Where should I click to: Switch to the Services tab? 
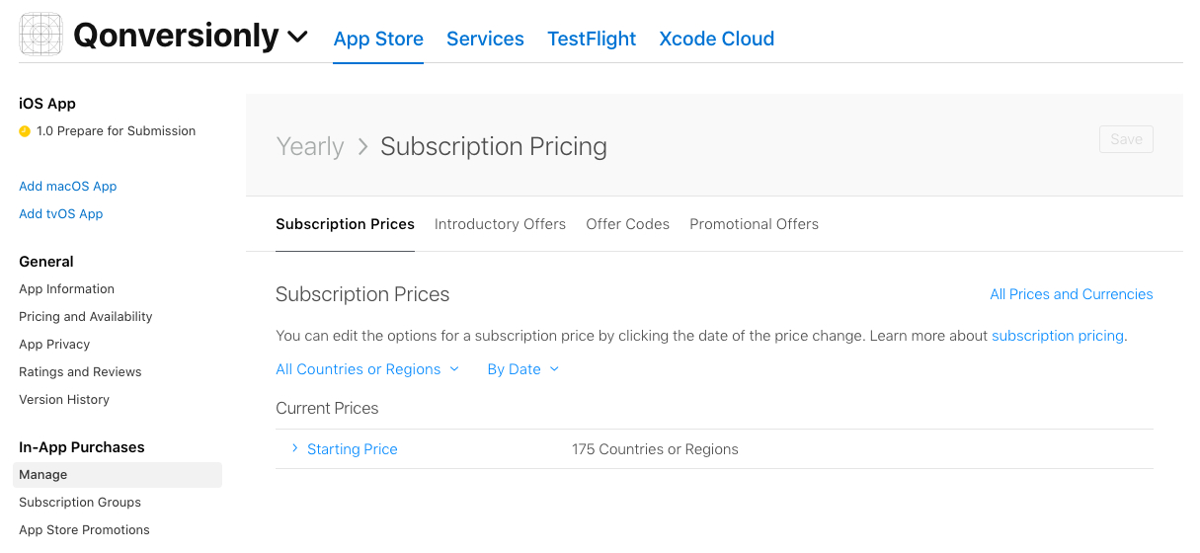[485, 39]
